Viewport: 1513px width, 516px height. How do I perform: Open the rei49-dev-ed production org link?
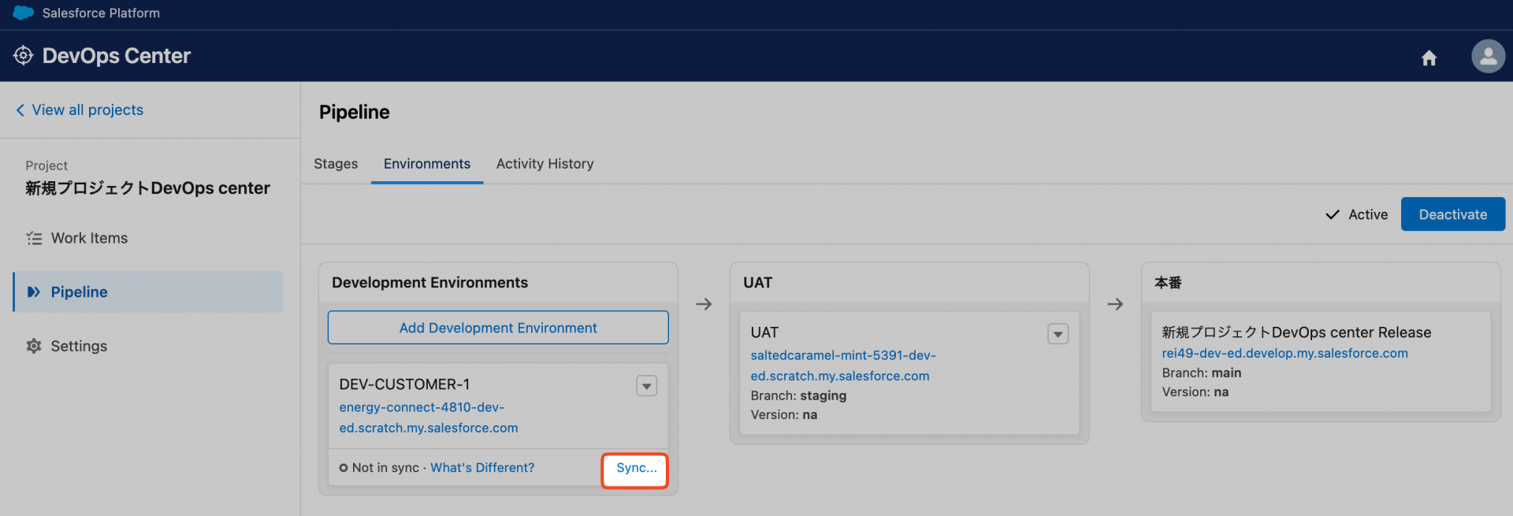(x=1284, y=354)
